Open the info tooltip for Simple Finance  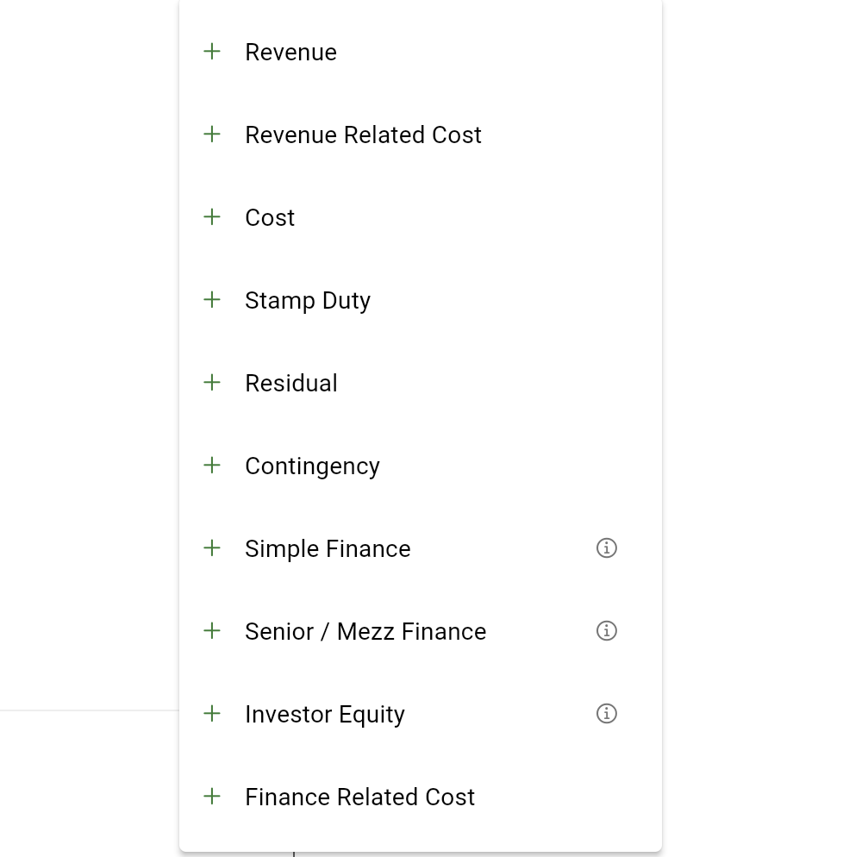coord(606,548)
